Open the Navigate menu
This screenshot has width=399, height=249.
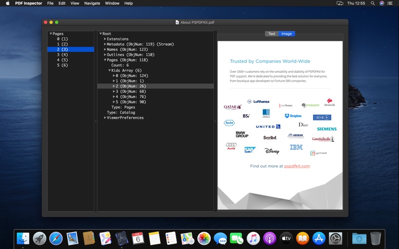[x=92, y=3]
